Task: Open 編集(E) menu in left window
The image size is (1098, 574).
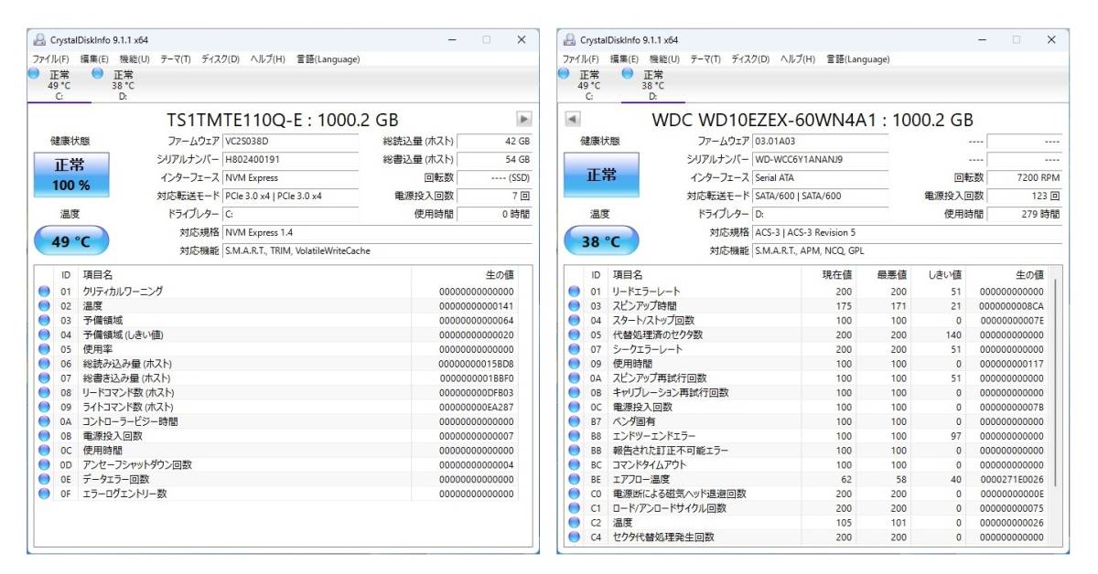Action: (94, 59)
